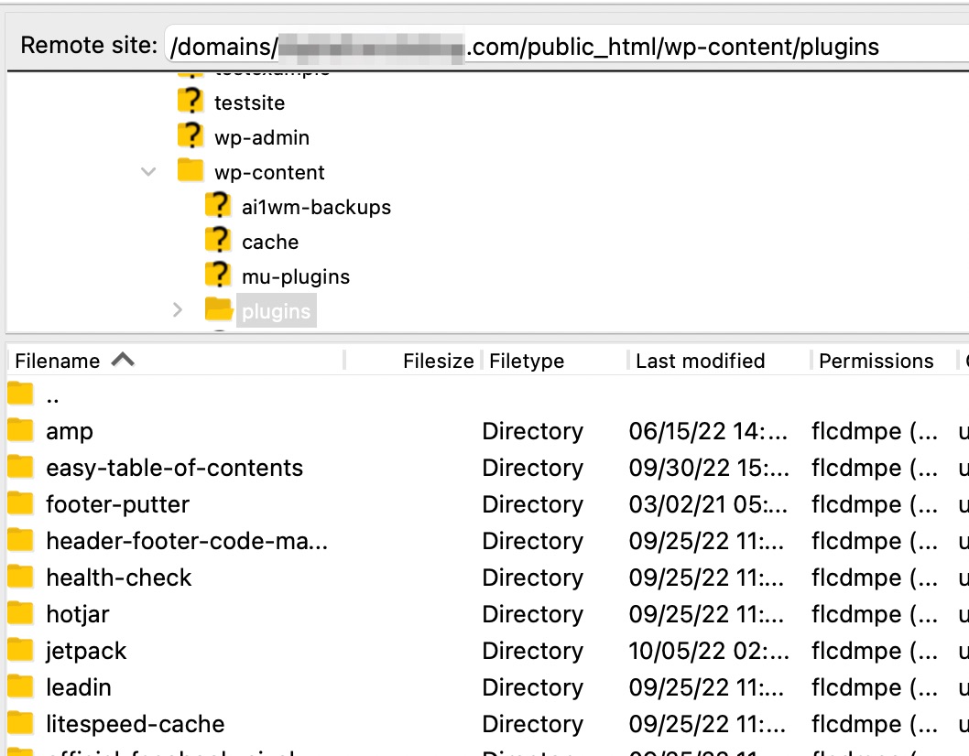The width and height of the screenshot is (969, 756).
Task: Select the litespeed-cache filename
Action: 136,724
